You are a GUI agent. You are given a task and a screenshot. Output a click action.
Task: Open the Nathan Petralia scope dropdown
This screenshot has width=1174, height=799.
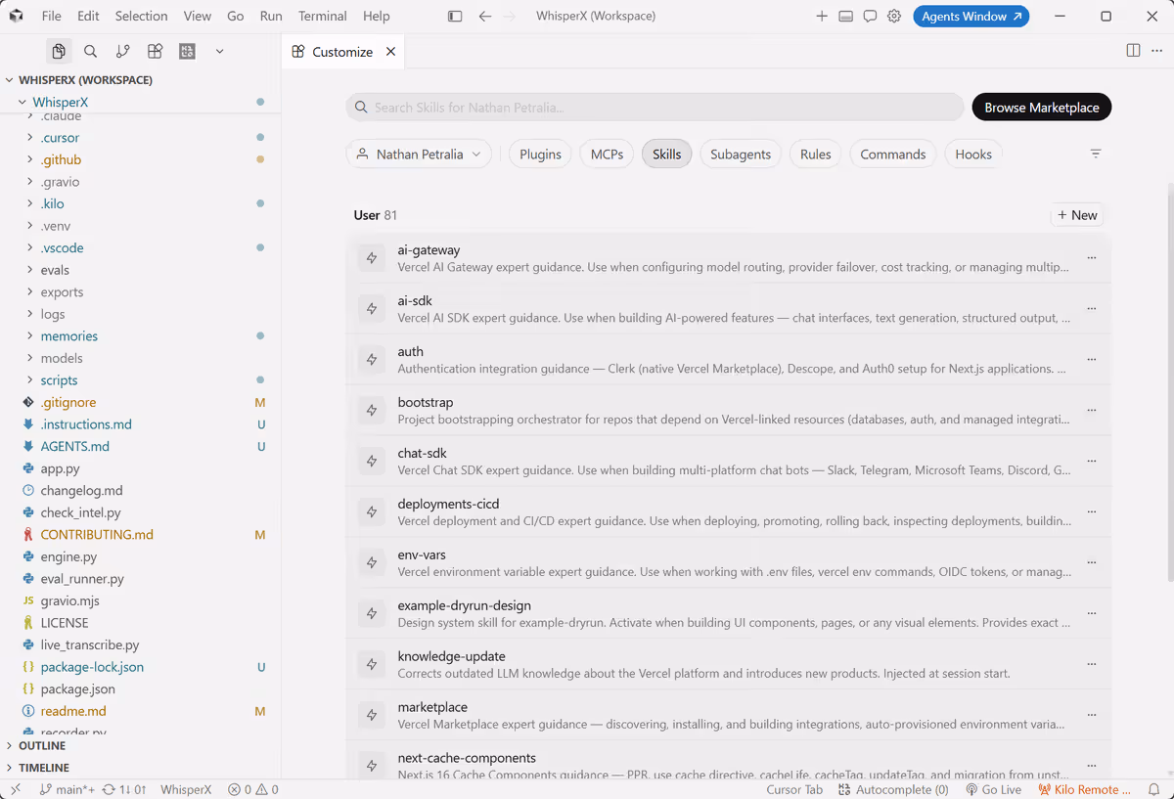[x=419, y=155]
